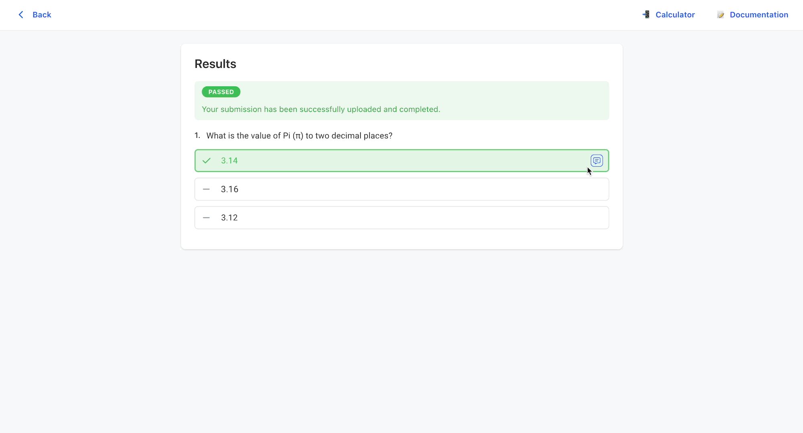The image size is (803, 433).
Task: Click the Back link
Action: pos(41,14)
